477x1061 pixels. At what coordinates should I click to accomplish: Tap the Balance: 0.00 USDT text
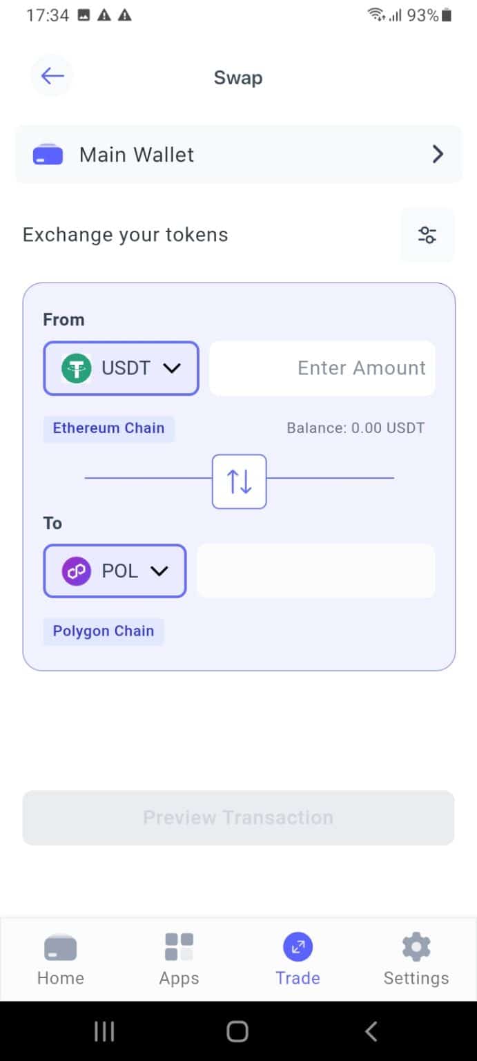356,428
